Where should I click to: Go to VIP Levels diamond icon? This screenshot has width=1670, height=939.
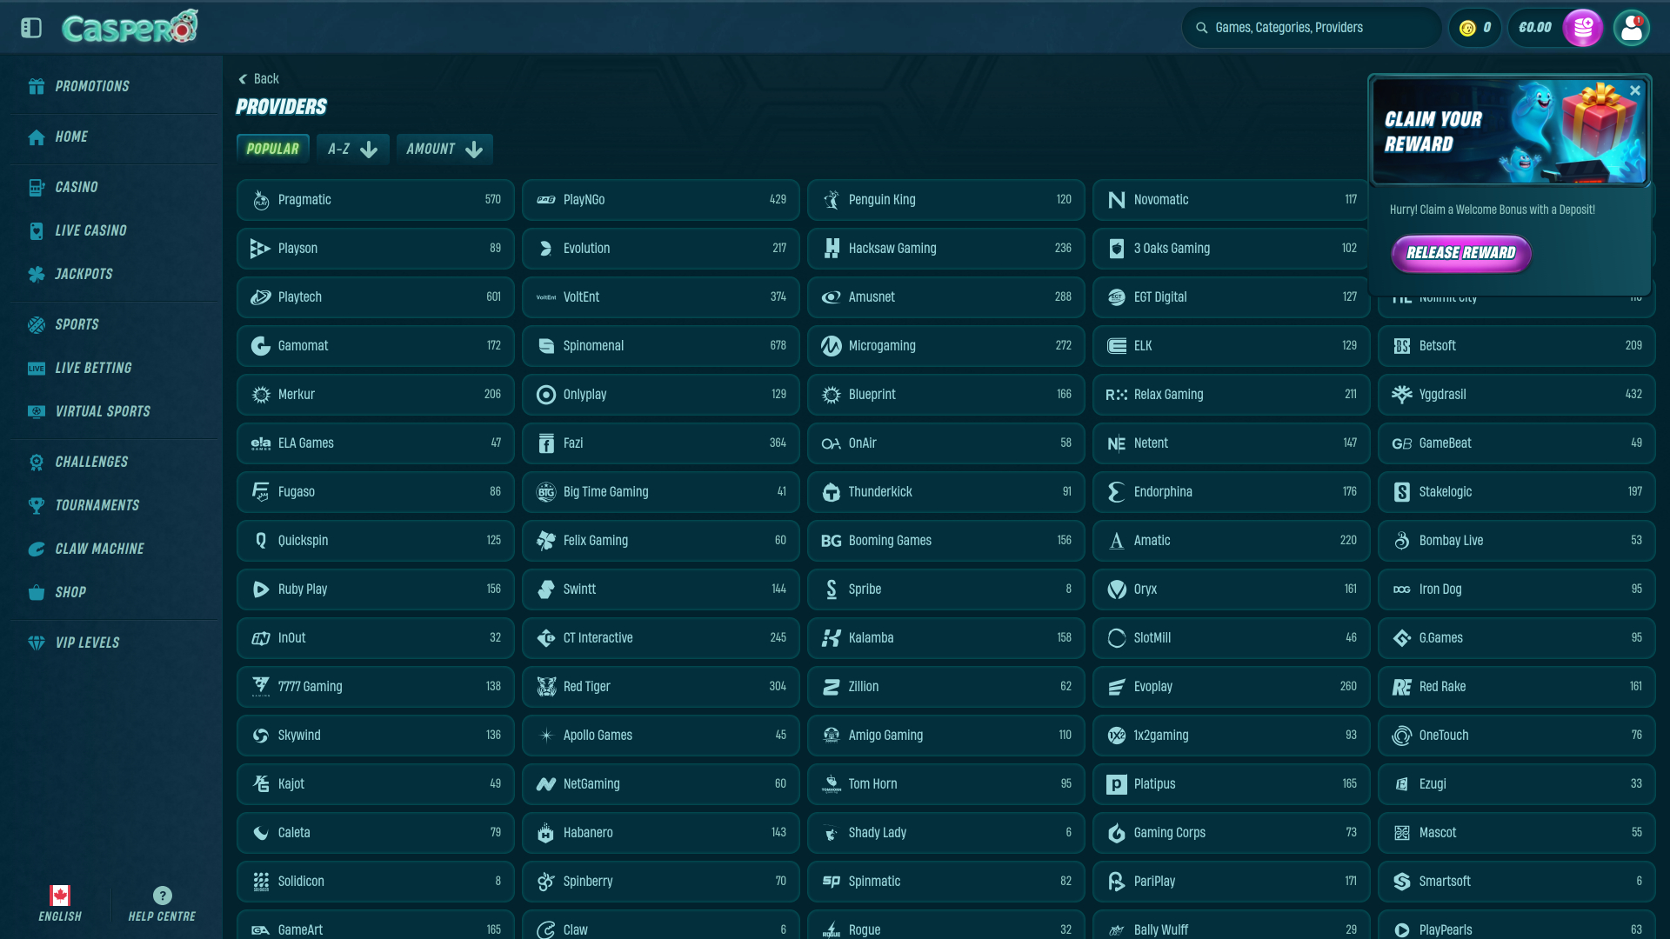click(37, 643)
